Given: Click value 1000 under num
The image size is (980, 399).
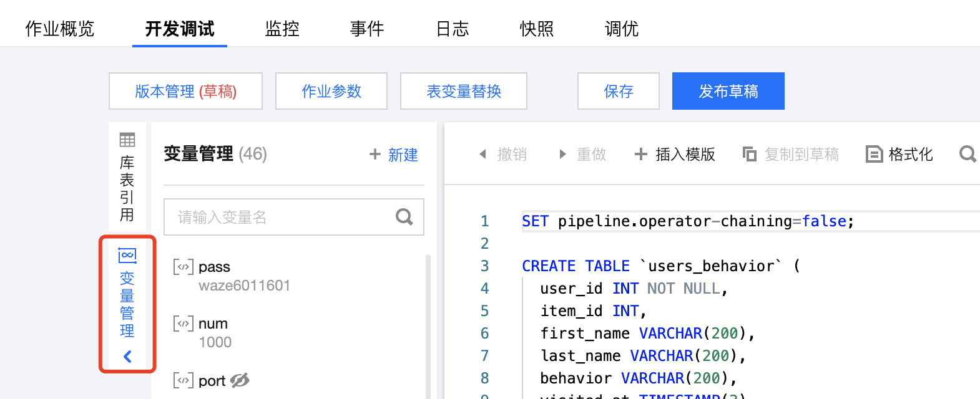Looking at the screenshot, I should pos(215,342).
